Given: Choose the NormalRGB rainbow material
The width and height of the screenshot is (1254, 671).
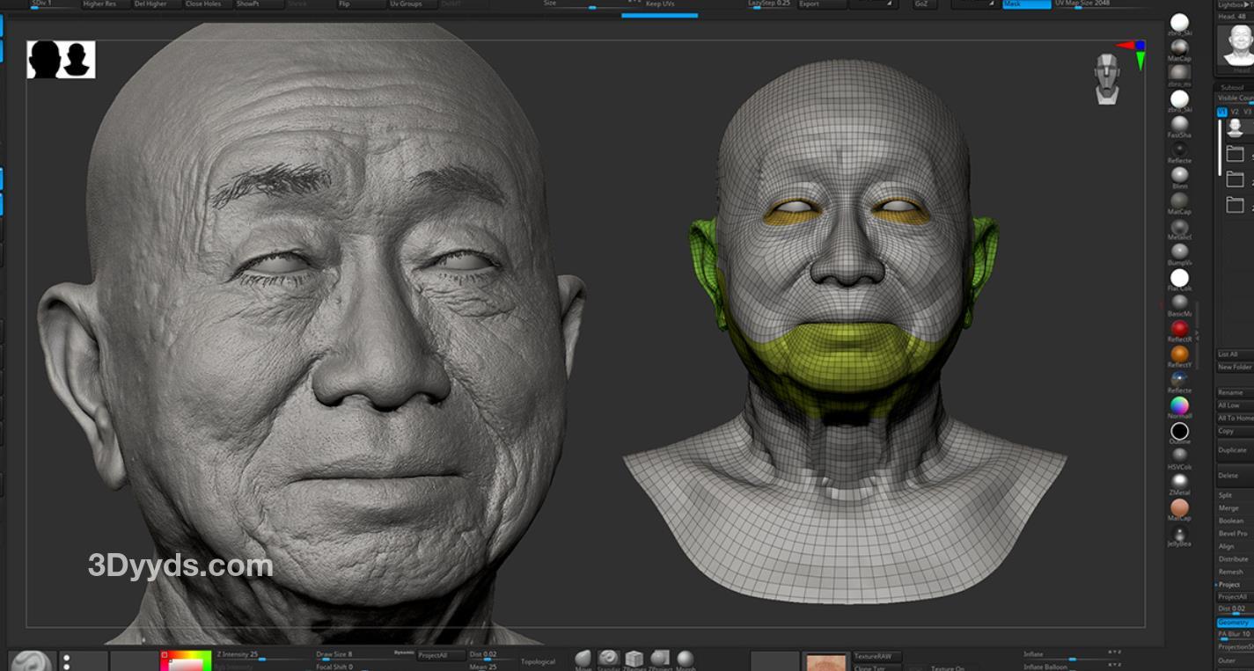Looking at the screenshot, I should coord(1179,405).
